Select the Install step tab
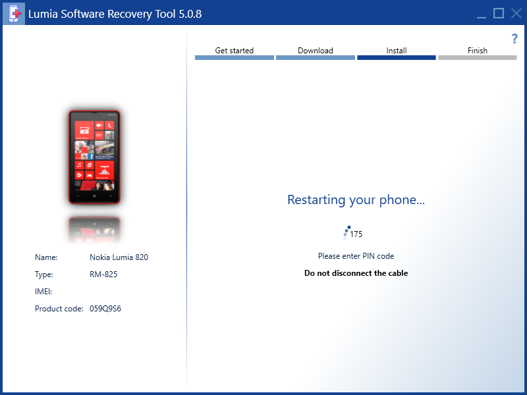Image resolution: width=527 pixels, height=395 pixels. coord(397,53)
